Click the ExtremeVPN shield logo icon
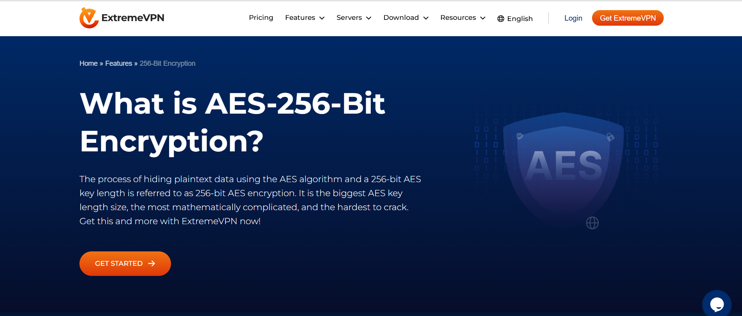Viewport: 742px width, 316px height. point(89,18)
